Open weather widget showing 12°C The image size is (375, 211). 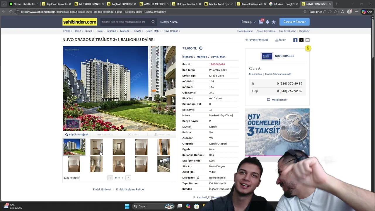pyautogui.click(x=13, y=206)
